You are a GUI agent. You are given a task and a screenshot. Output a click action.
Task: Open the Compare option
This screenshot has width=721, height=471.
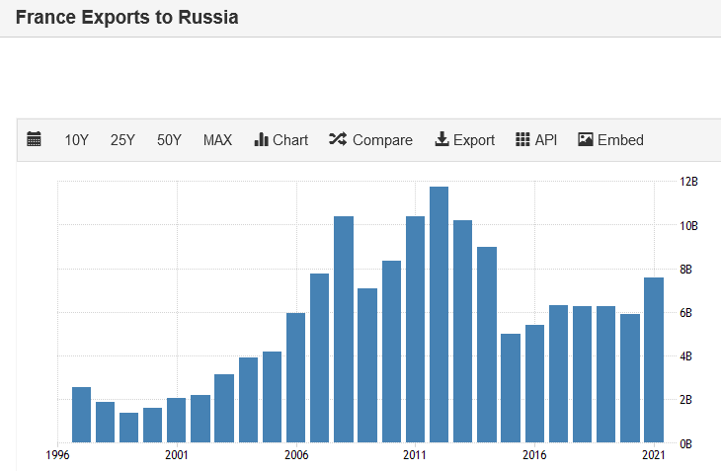[x=370, y=139]
